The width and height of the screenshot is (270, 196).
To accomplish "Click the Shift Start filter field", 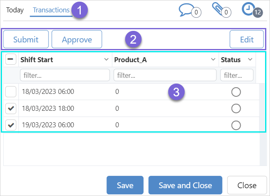I will tap(64, 75).
